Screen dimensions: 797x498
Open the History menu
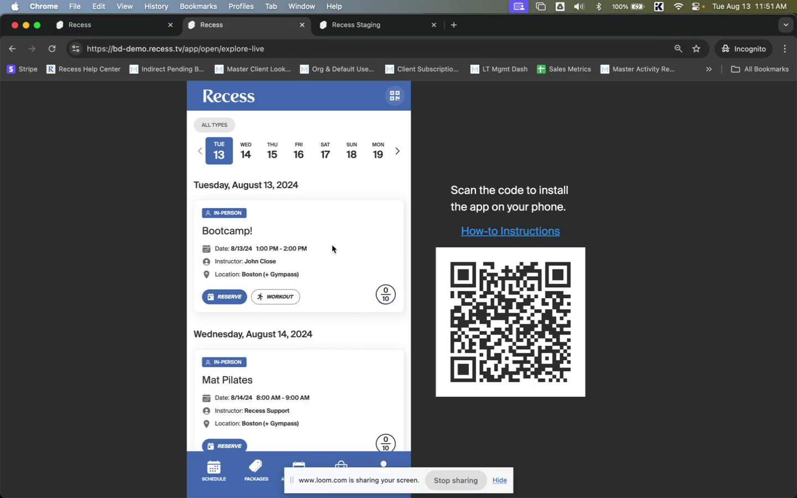point(156,7)
